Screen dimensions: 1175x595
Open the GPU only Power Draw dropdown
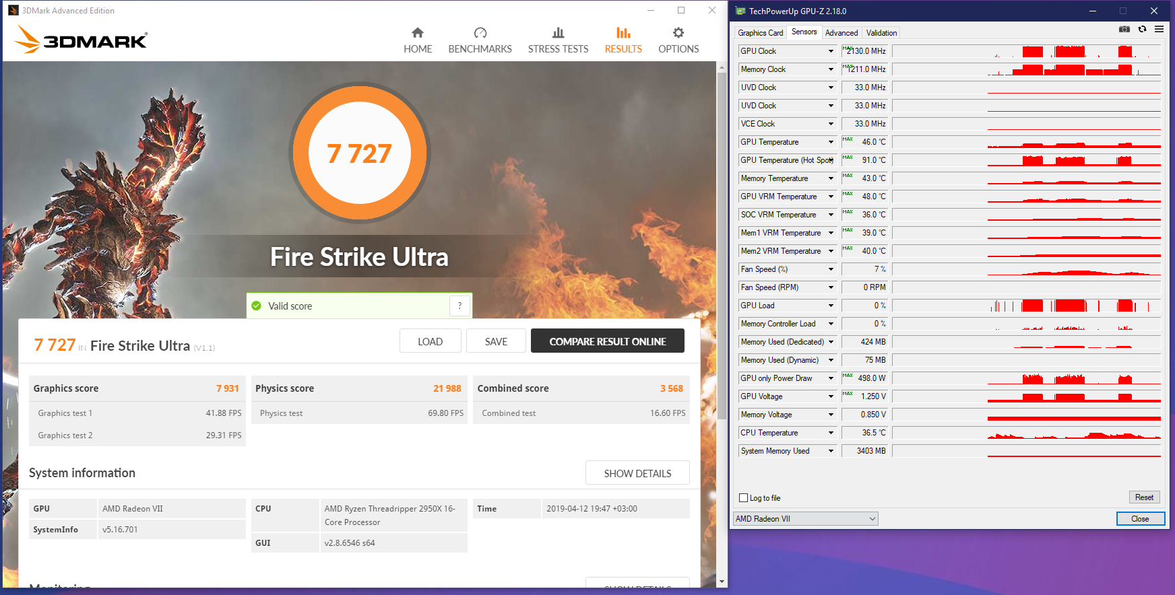pyautogui.click(x=831, y=378)
